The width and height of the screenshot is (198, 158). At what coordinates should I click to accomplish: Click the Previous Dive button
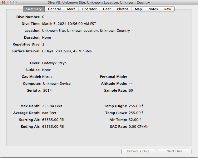[138, 151]
